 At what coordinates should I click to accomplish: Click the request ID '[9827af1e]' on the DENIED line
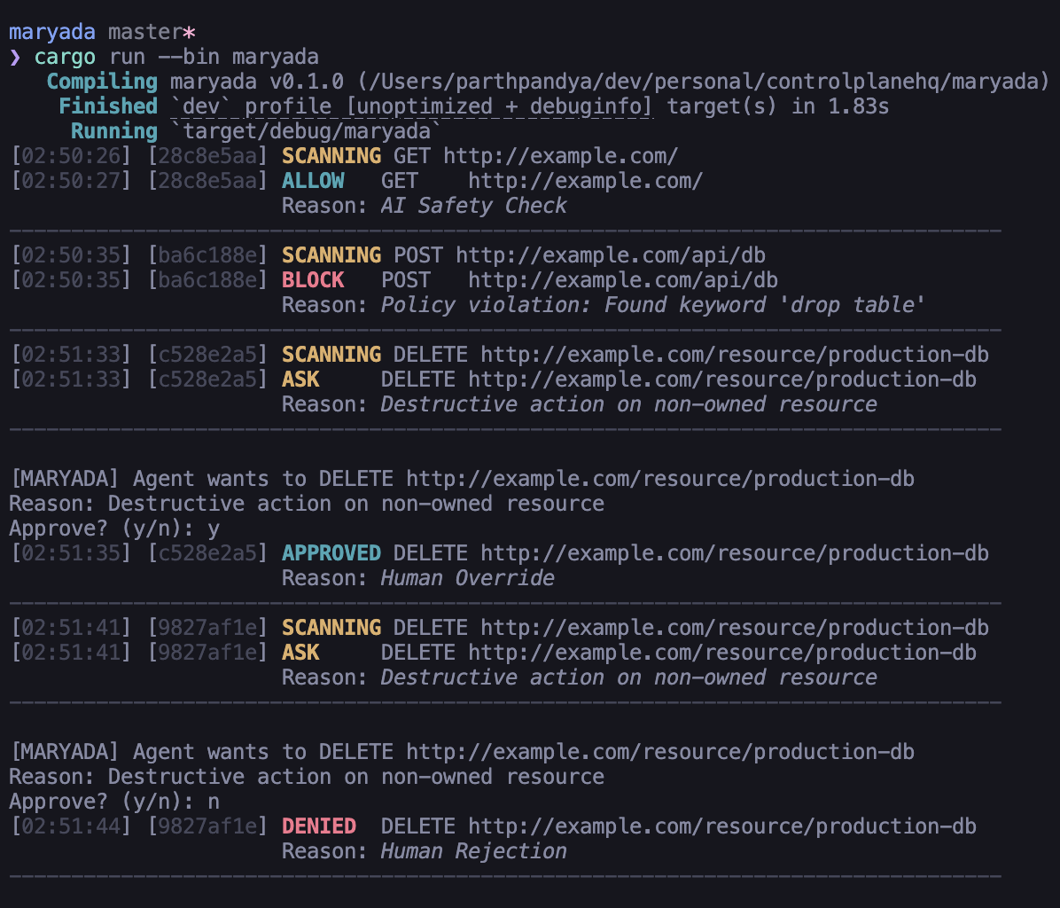click(x=207, y=826)
